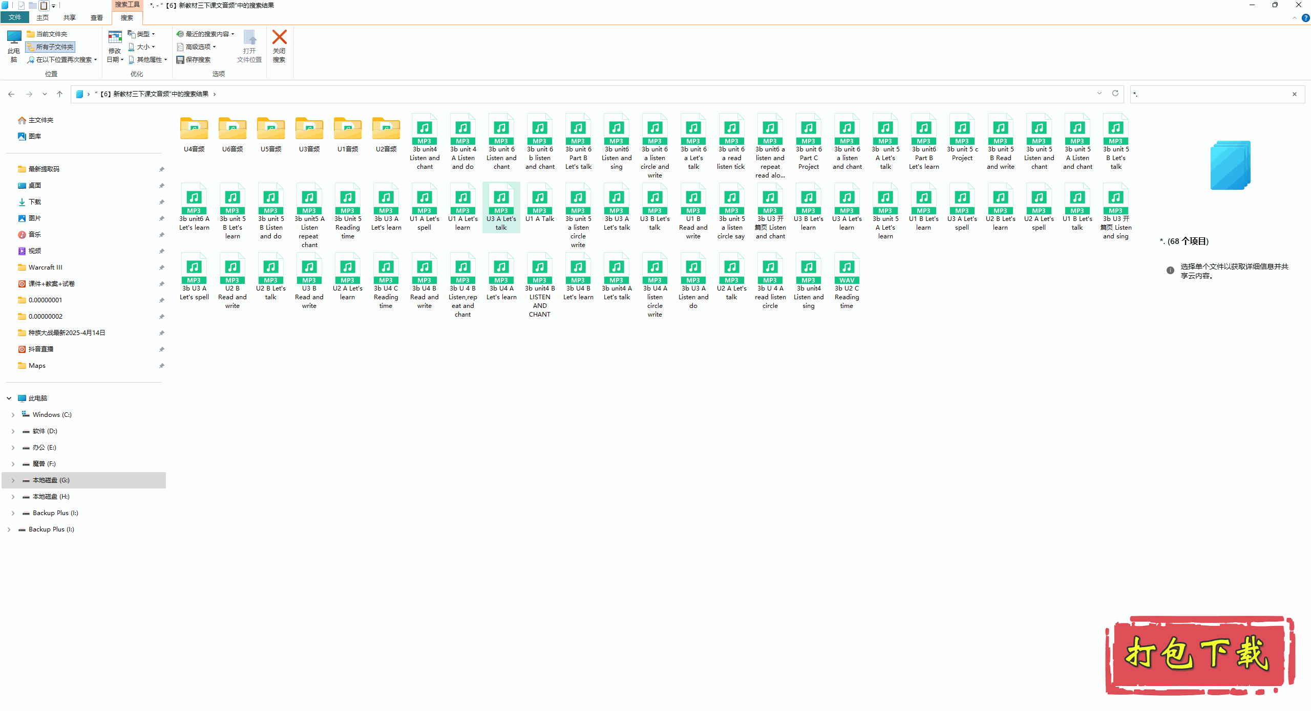
Task: Open the Type filter dropdown
Action: (x=141, y=34)
